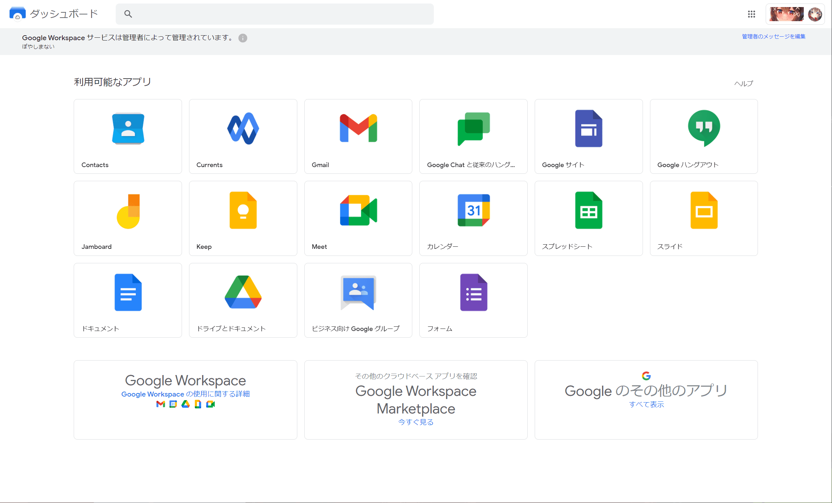Image resolution: width=832 pixels, height=503 pixels.
Task: Open スライド
Action: coord(703,218)
